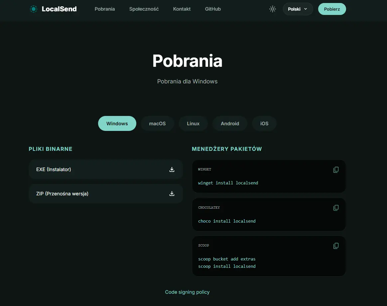The width and height of the screenshot is (387, 306).
Task: Download the ZIP portable version via its icon
Action: click(172, 194)
